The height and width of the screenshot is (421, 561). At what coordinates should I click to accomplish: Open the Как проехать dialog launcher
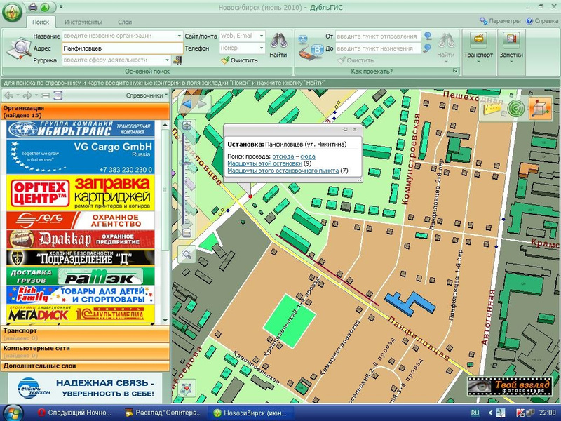click(x=455, y=72)
